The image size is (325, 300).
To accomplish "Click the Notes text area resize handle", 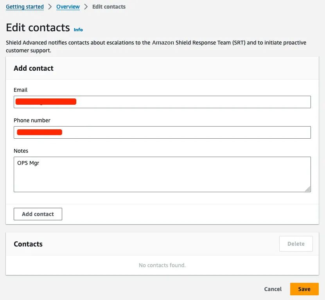I will pos(308,189).
